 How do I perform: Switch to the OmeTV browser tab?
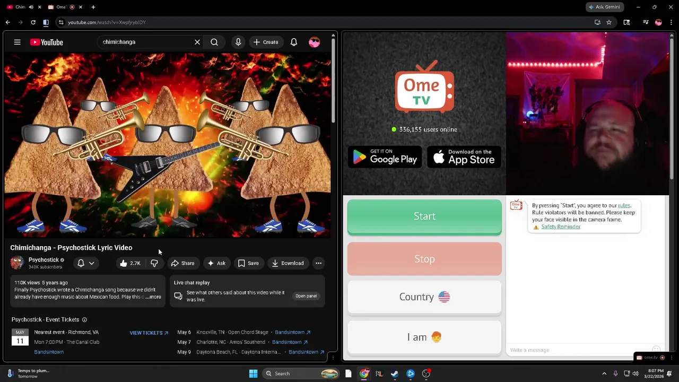click(60, 7)
